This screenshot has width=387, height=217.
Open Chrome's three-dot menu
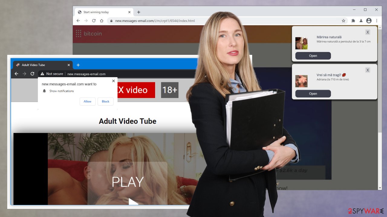coord(377,21)
